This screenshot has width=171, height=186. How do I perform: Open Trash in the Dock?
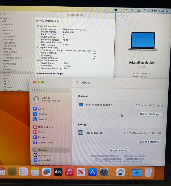pyautogui.click(x=148, y=172)
